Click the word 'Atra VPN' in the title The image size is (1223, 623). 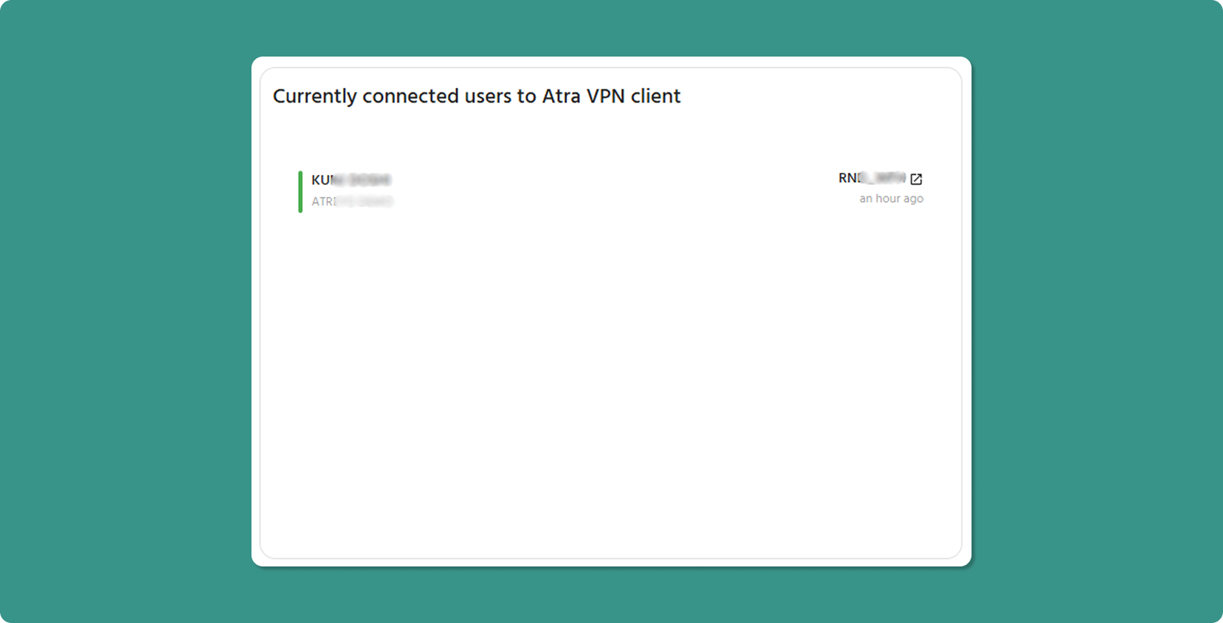(x=583, y=96)
